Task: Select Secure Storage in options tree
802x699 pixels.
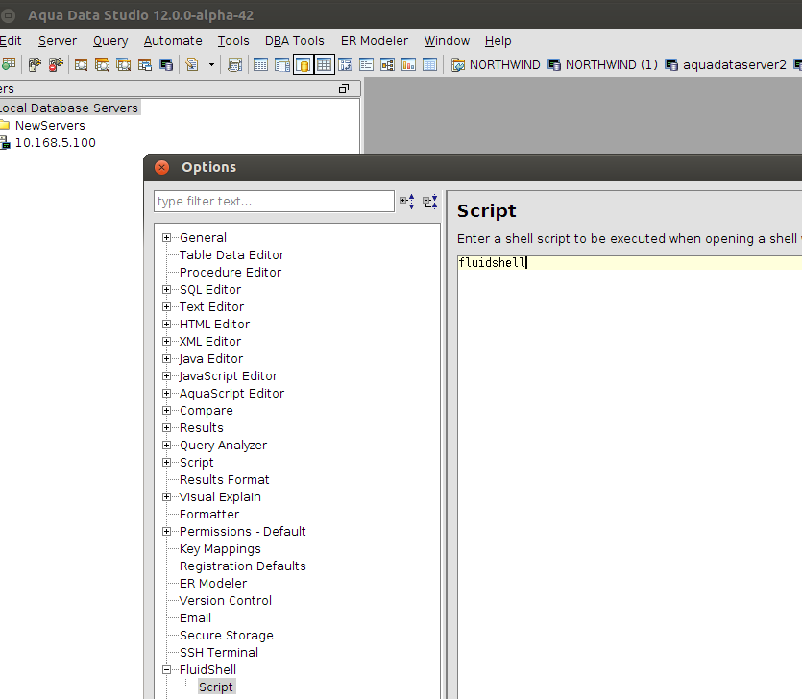Action: pos(226,636)
